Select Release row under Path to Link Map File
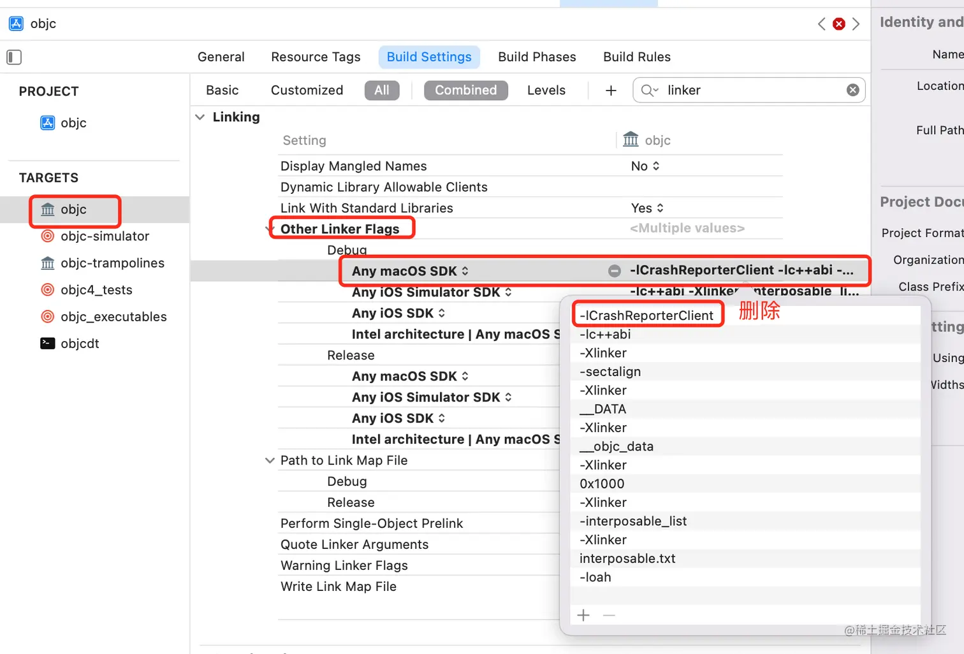964x654 pixels. click(351, 502)
